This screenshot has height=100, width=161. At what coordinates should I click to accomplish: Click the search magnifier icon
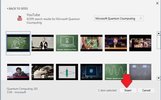pyautogui.click(x=141, y=18)
